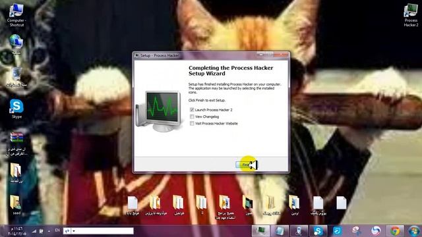Open notebook taskbar button next to setup
Viewport: 422px width, 237px height.
[280, 231]
